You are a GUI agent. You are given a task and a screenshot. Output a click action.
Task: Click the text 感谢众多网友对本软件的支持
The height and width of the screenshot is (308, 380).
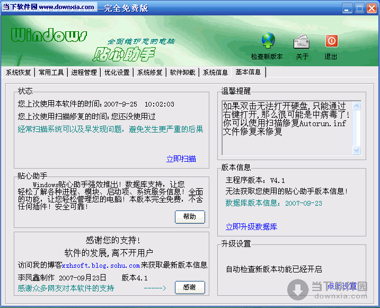click(66, 288)
